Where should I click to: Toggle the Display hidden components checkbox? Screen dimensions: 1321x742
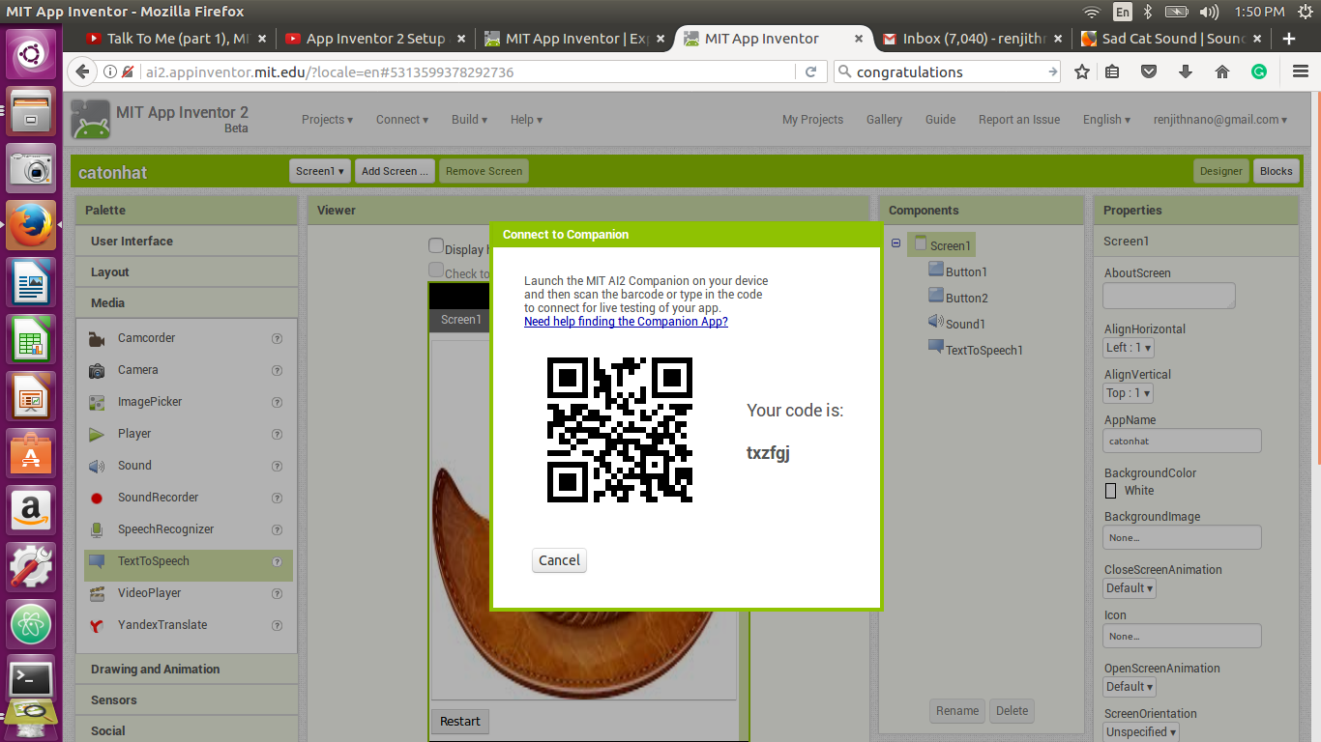pyautogui.click(x=436, y=246)
